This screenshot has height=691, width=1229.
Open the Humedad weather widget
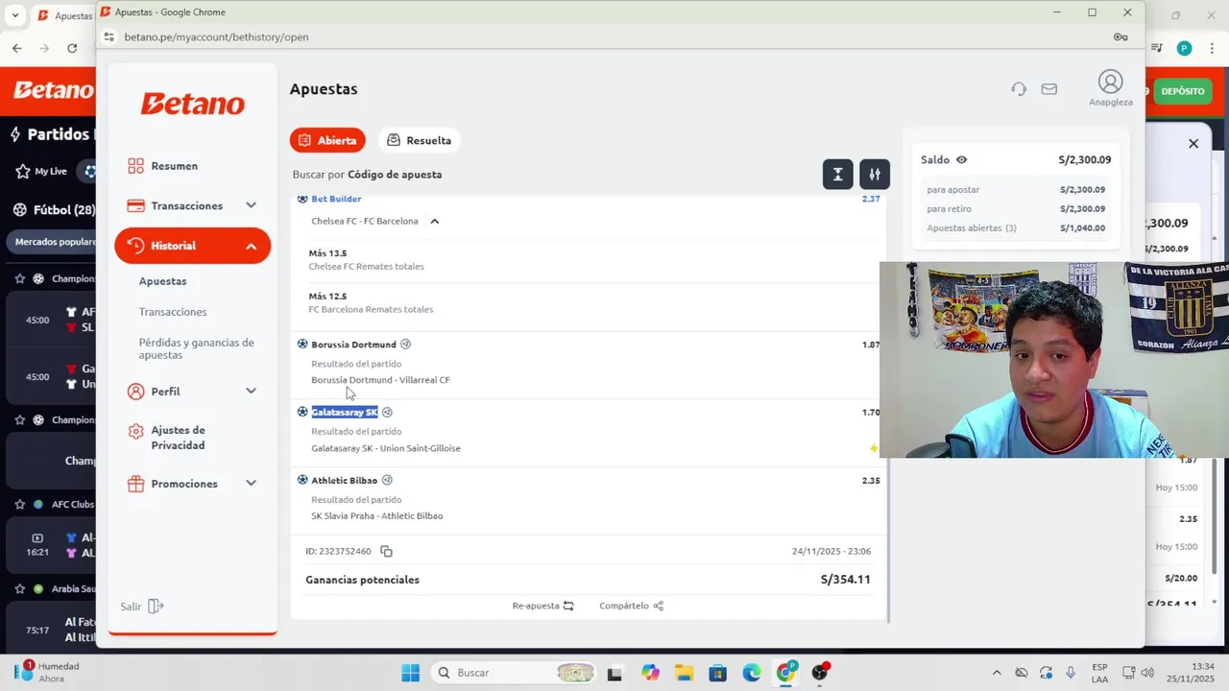pos(48,672)
